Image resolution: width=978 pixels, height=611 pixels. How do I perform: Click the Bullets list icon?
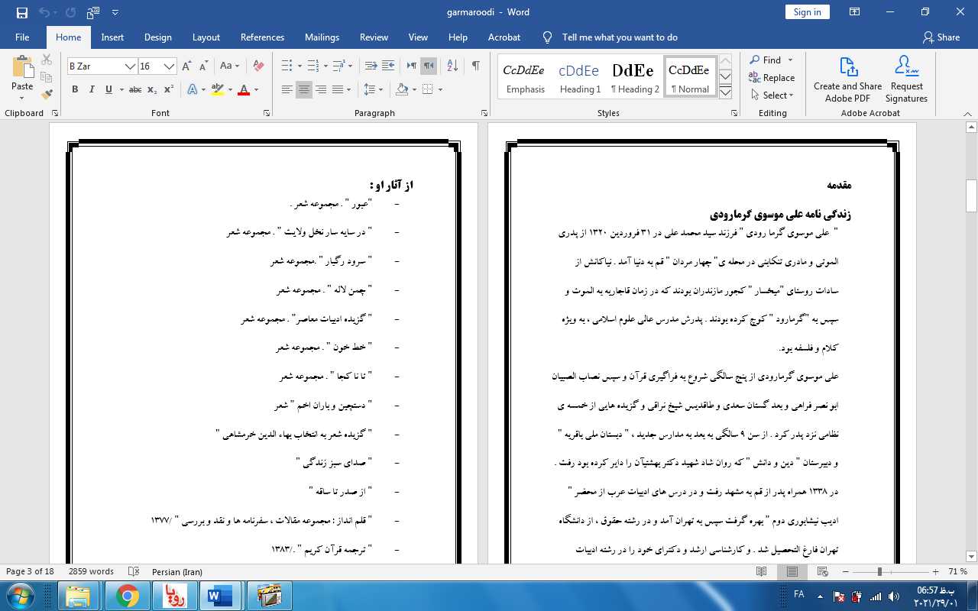pos(287,66)
